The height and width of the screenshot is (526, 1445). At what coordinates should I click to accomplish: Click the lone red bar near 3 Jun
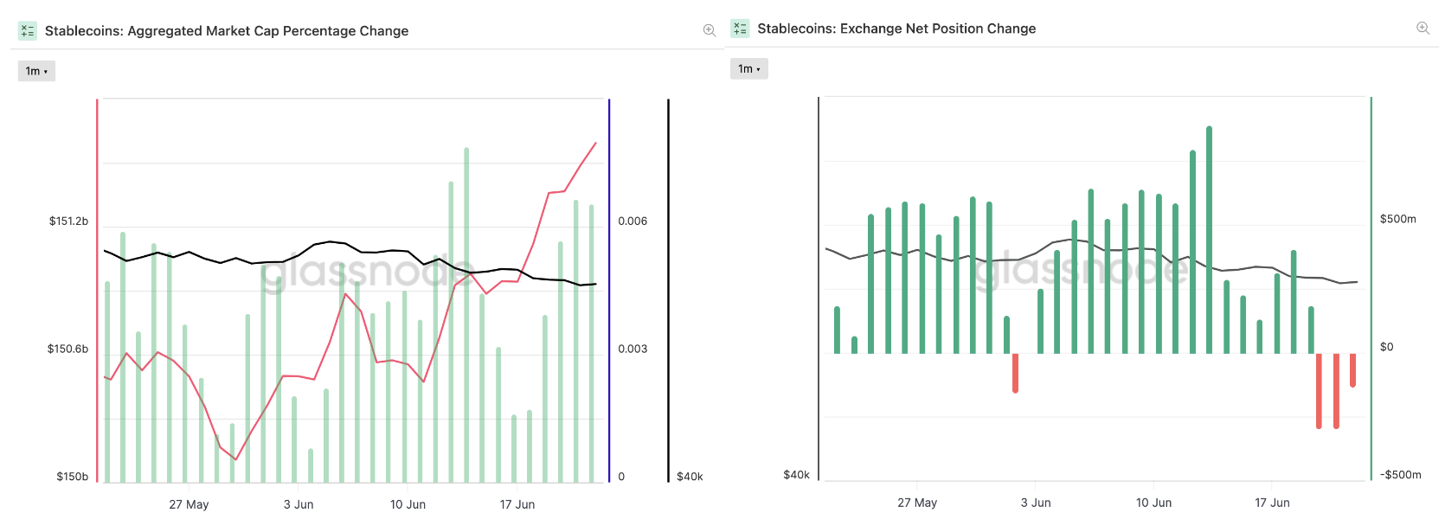pos(1015,373)
